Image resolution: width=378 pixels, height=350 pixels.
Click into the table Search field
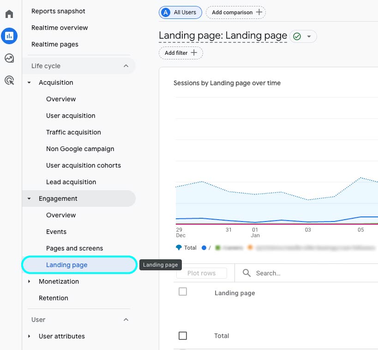coord(295,273)
